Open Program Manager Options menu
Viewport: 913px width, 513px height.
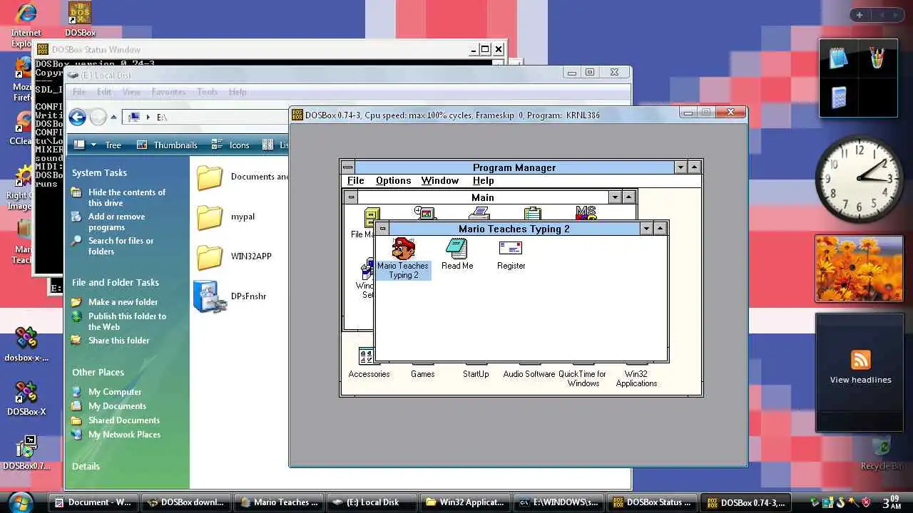tap(393, 180)
